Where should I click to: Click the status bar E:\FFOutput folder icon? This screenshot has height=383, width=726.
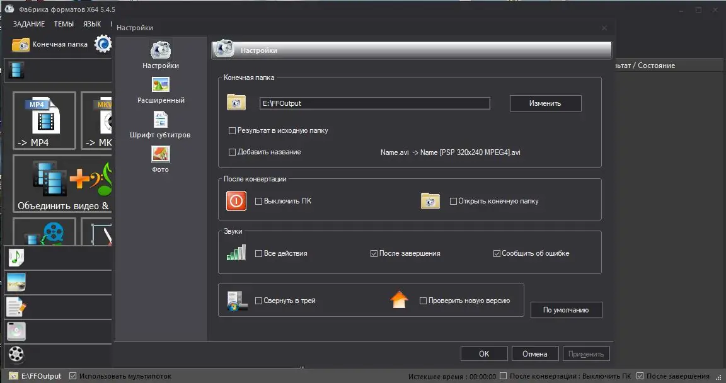tap(13, 376)
